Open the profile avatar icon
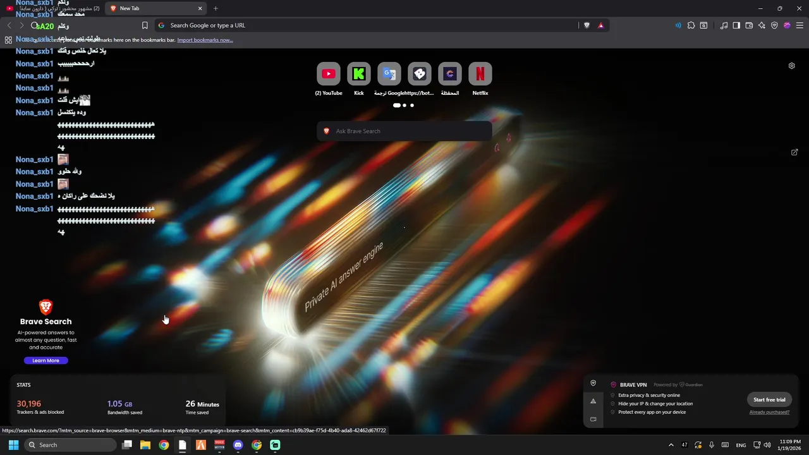Screen dimensions: 809x455 (787, 25)
